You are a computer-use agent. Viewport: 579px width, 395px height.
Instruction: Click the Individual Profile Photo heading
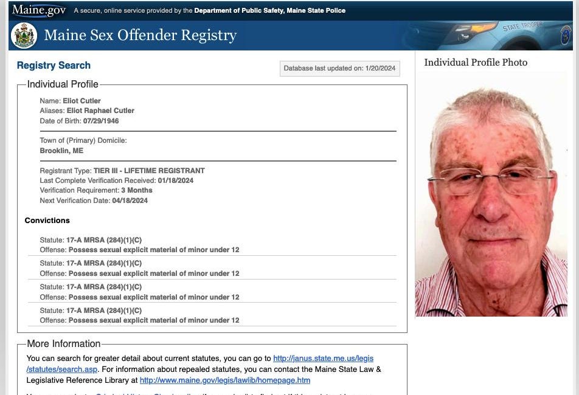(x=476, y=63)
